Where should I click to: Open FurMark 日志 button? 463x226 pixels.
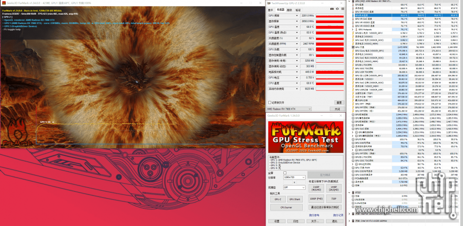pyautogui.click(x=296, y=221)
